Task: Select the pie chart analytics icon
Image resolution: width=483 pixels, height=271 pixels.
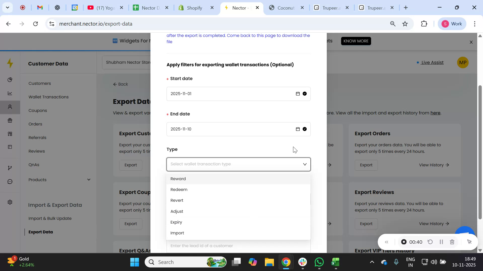Action: tap(10, 80)
